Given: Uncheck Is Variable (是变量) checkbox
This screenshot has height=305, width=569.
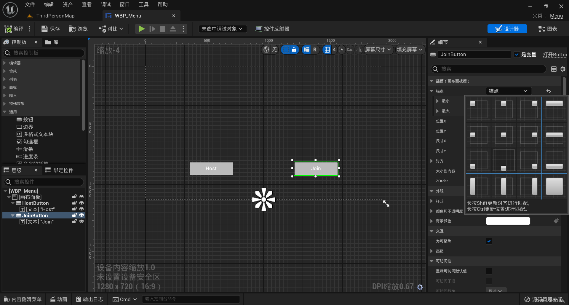Looking at the screenshot, I should 517,55.
